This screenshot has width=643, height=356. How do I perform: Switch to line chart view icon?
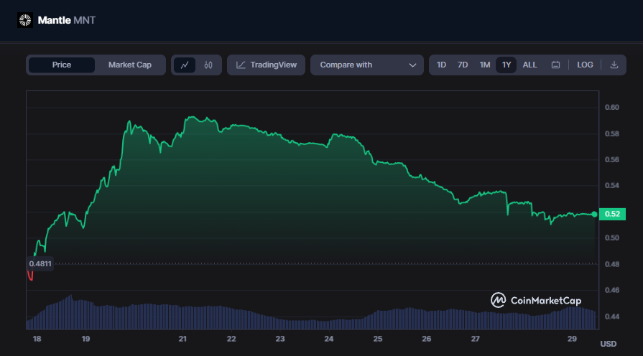[x=185, y=65]
